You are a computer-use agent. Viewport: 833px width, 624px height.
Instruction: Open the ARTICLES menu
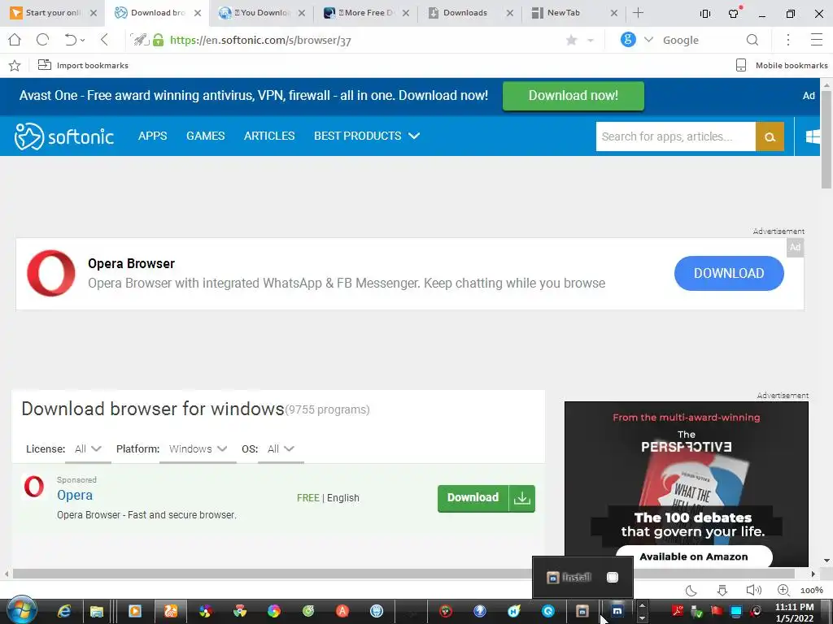tap(269, 136)
